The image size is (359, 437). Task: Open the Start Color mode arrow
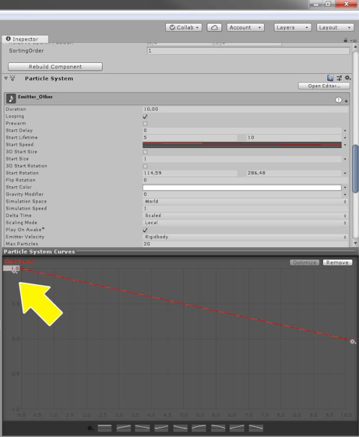[x=345, y=187]
